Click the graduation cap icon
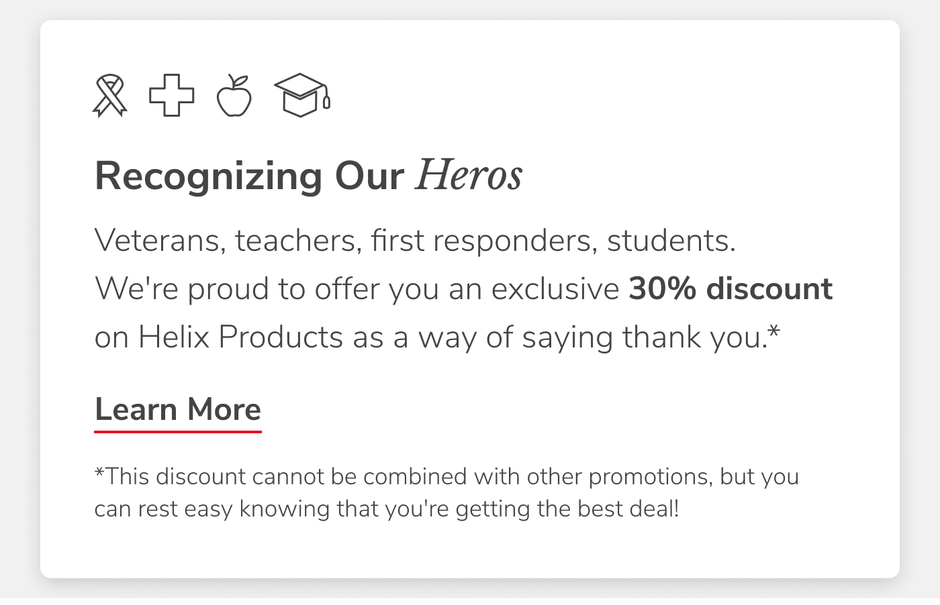Image resolution: width=940 pixels, height=605 pixels. [301, 95]
